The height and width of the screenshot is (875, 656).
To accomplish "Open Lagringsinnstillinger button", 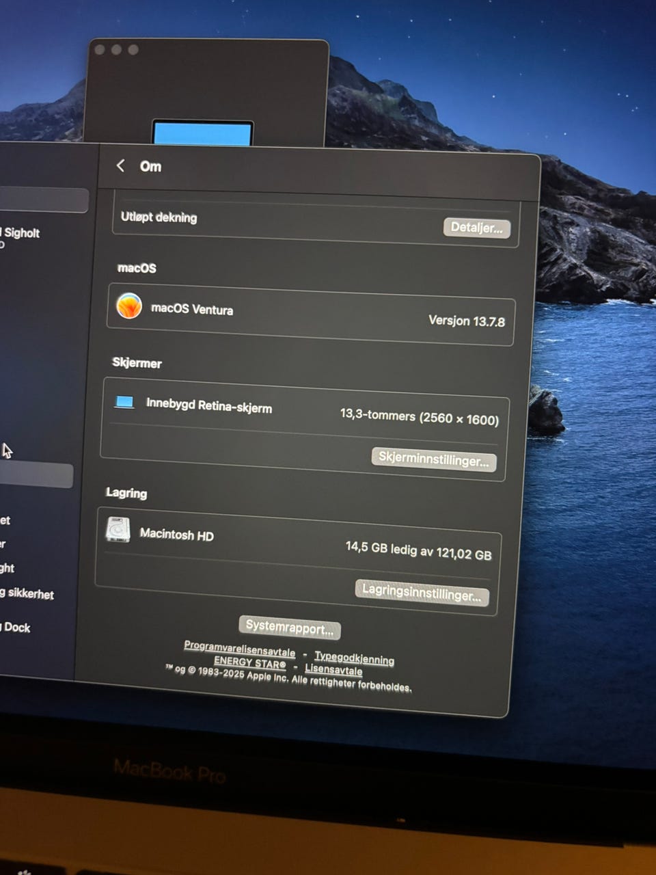I will pyautogui.click(x=422, y=592).
